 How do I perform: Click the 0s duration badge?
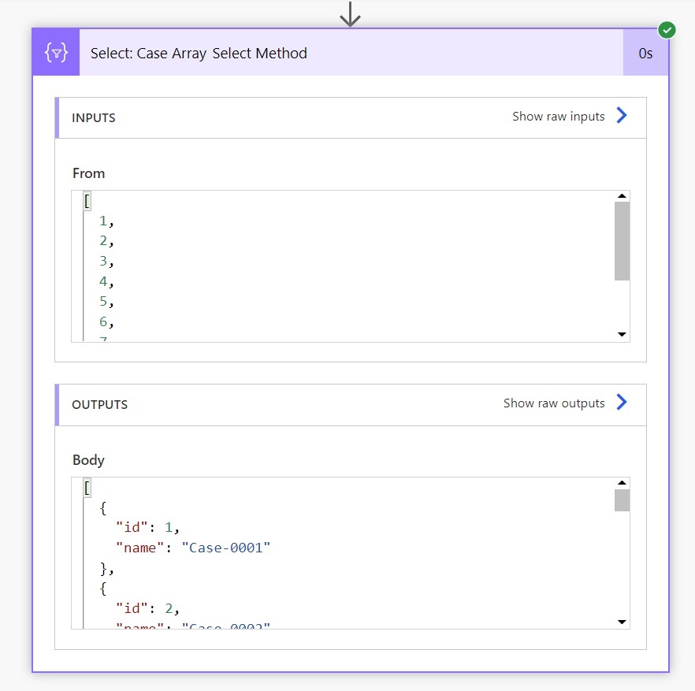coord(645,54)
